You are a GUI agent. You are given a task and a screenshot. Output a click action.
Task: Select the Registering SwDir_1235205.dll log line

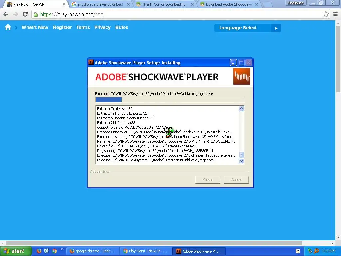coord(155,151)
